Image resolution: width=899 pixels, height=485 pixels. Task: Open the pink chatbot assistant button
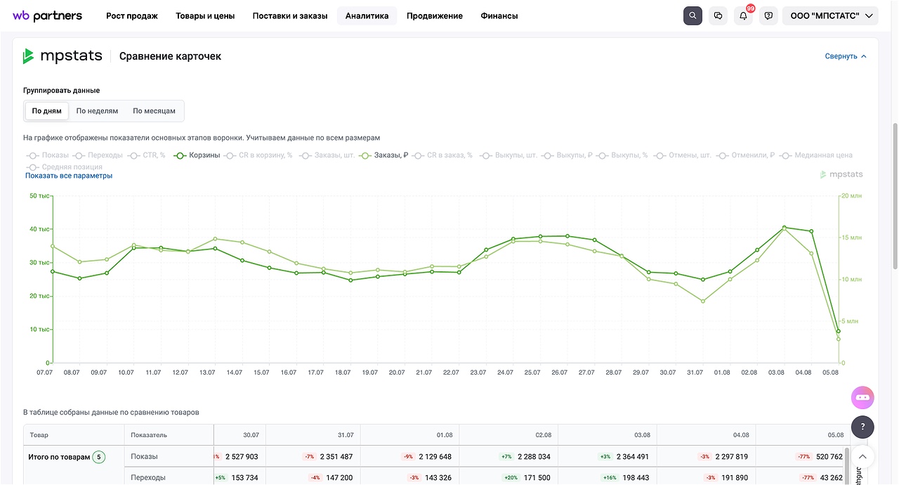coord(862,397)
